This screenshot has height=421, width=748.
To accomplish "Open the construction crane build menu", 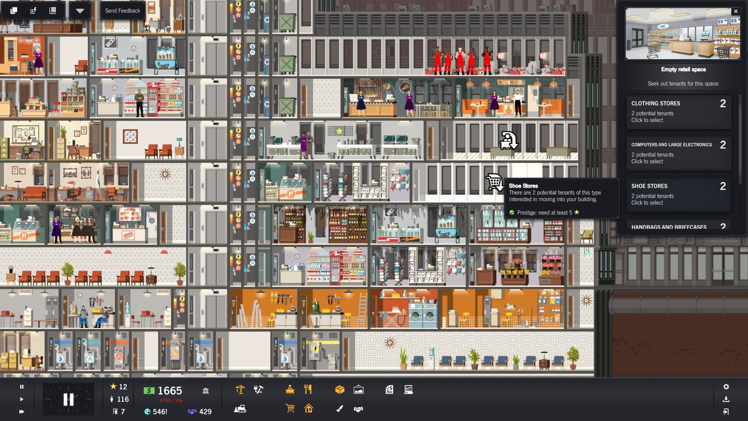I will (x=240, y=389).
